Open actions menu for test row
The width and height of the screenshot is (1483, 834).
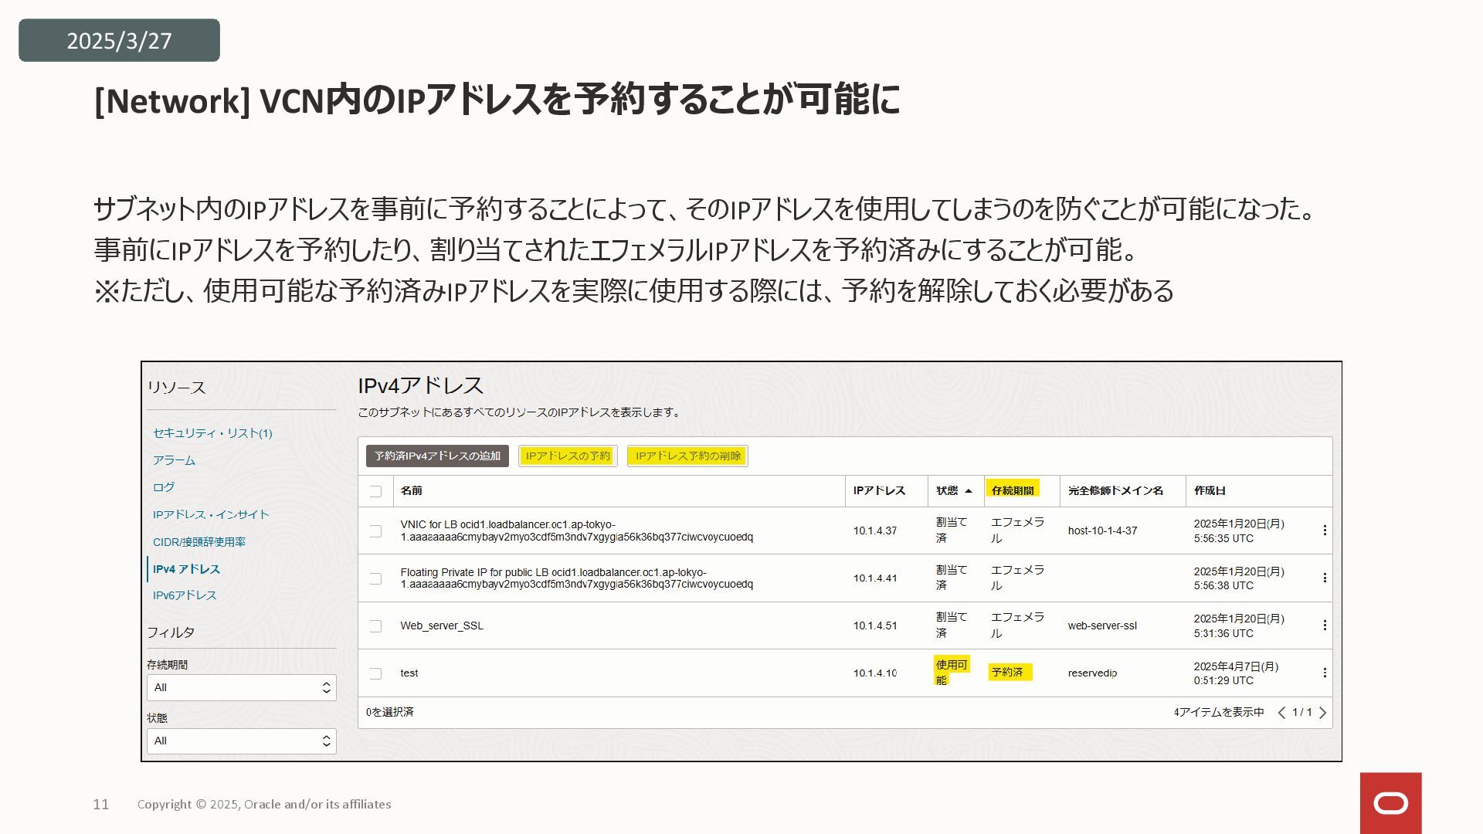tap(1325, 673)
